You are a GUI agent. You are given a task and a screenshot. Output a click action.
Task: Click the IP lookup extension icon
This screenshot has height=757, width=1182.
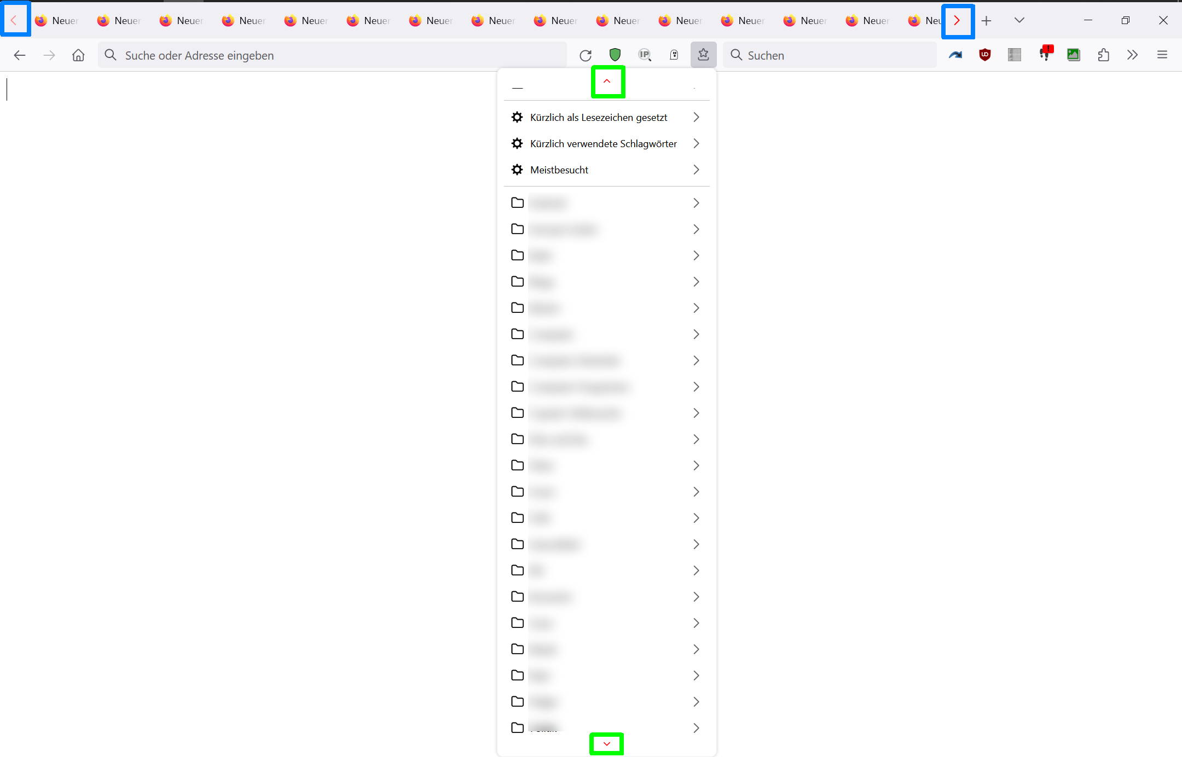pyautogui.click(x=645, y=55)
